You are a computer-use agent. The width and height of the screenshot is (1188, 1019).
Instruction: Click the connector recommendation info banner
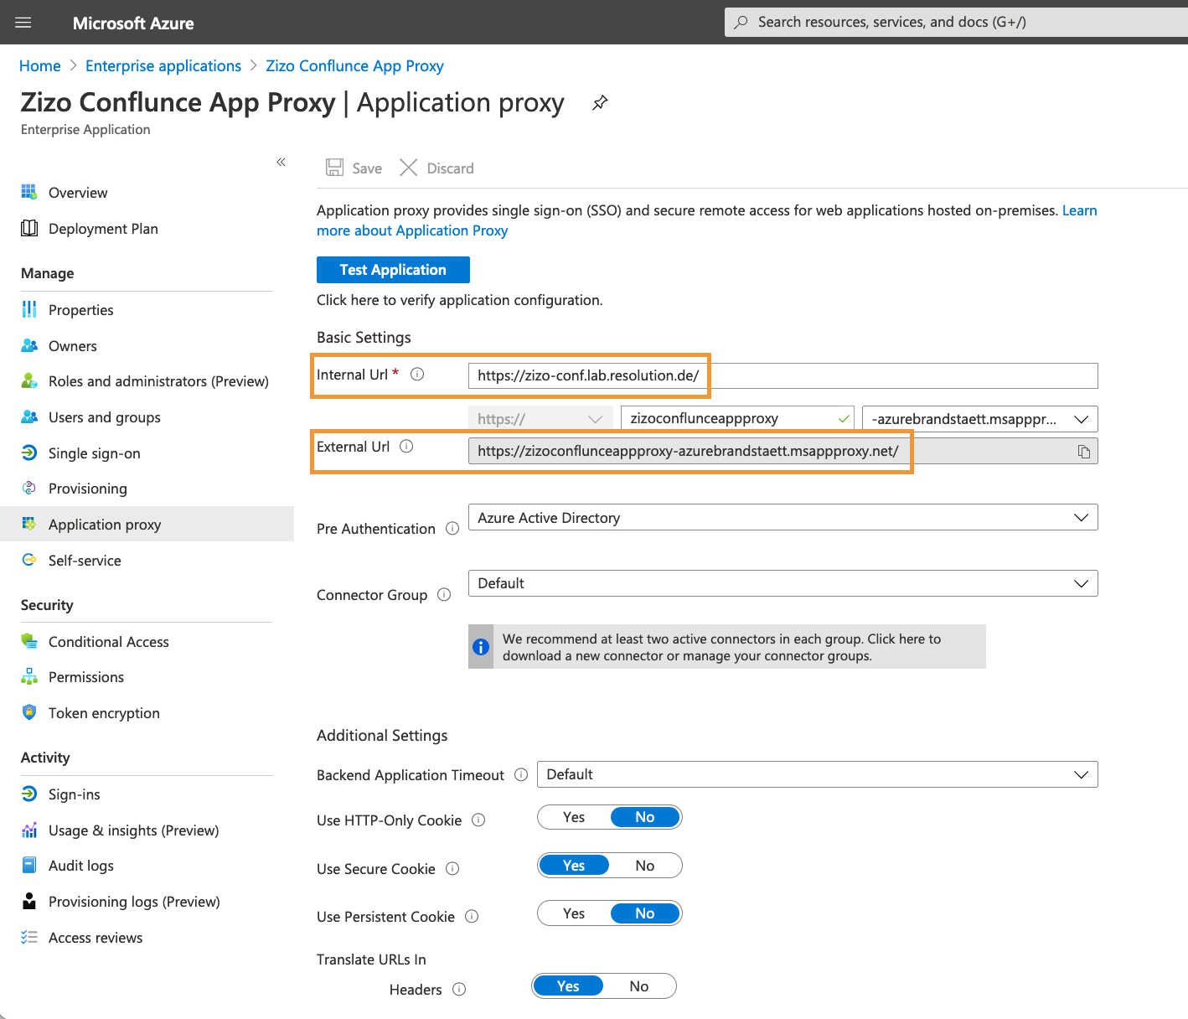click(726, 647)
